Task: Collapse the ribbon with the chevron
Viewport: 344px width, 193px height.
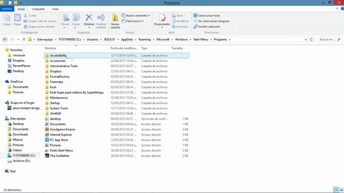Action: pyautogui.click(x=337, y=9)
